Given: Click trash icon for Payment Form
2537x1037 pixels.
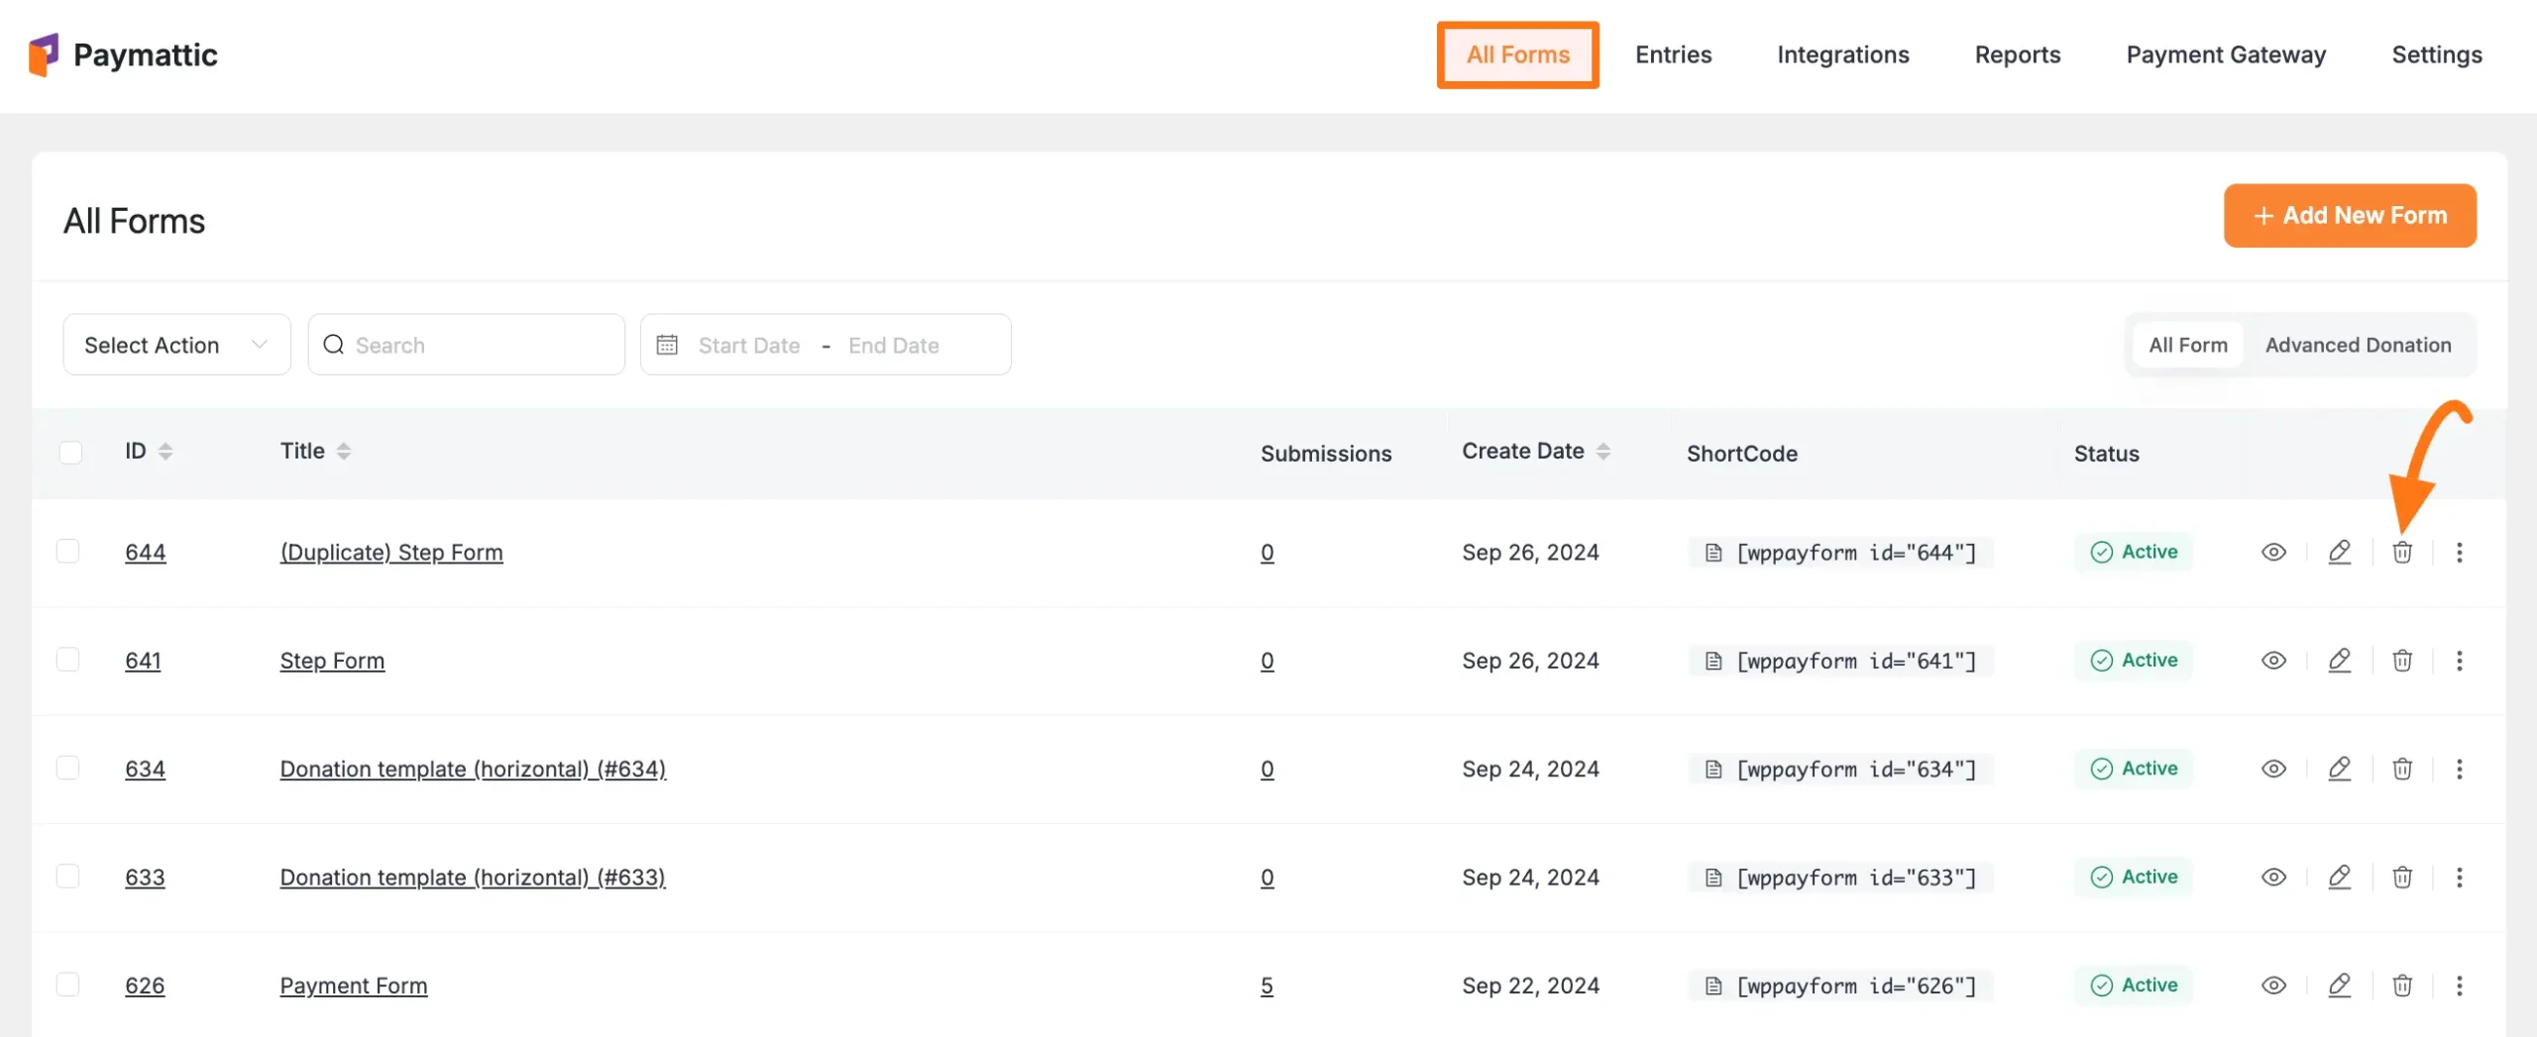Looking at the screenshot, I should [2401, 985].
